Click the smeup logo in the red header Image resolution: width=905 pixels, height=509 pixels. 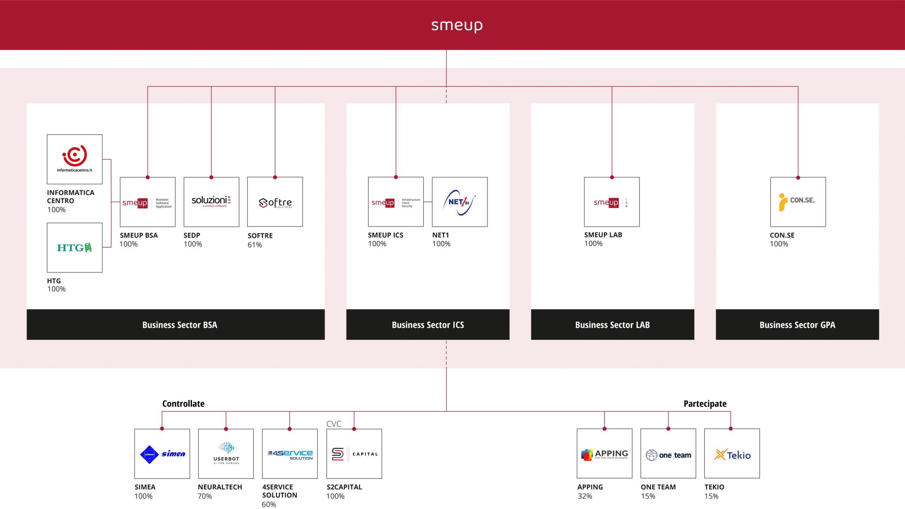[x=457, y=26]
